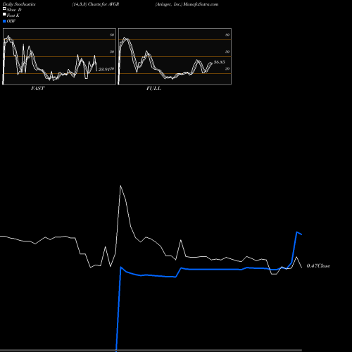Click the Fast K legend text
This screenshot has width=352, height=352.
[13, 15]
